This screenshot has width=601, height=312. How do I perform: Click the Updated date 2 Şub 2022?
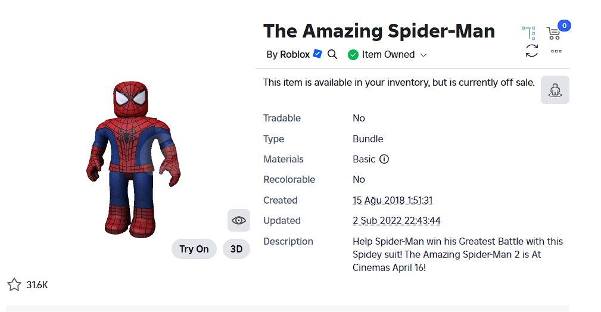(x=397, y=220)
